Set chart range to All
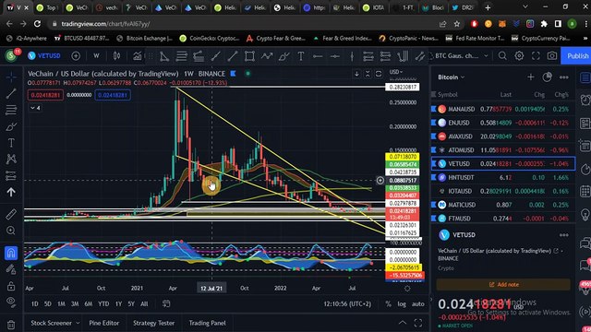This screenshot has height=332, width=591. 144,303
